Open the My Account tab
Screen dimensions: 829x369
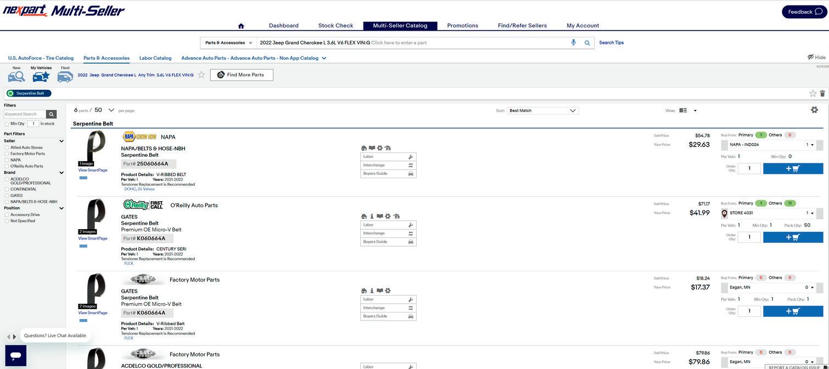(x=582, y=26)
